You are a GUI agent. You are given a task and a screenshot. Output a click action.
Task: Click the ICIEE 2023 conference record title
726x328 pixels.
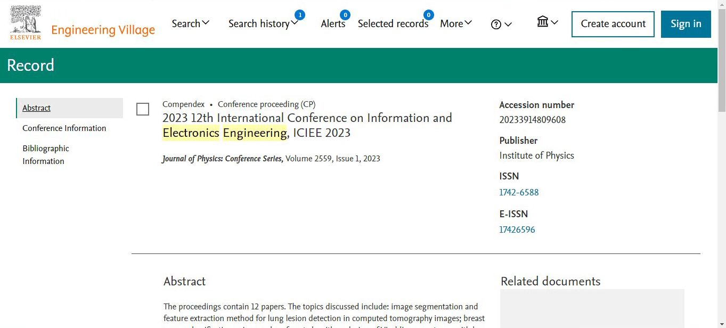[x=307, y=125]
